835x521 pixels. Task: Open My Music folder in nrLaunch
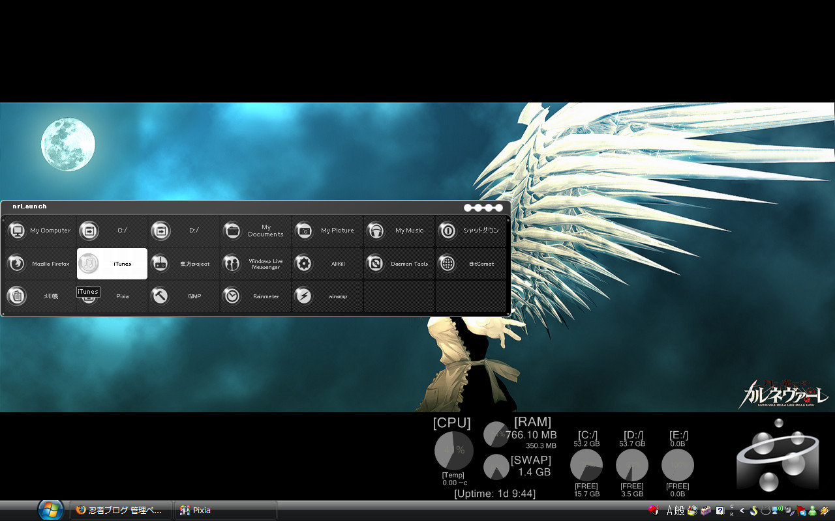click(x=399, y=231)
